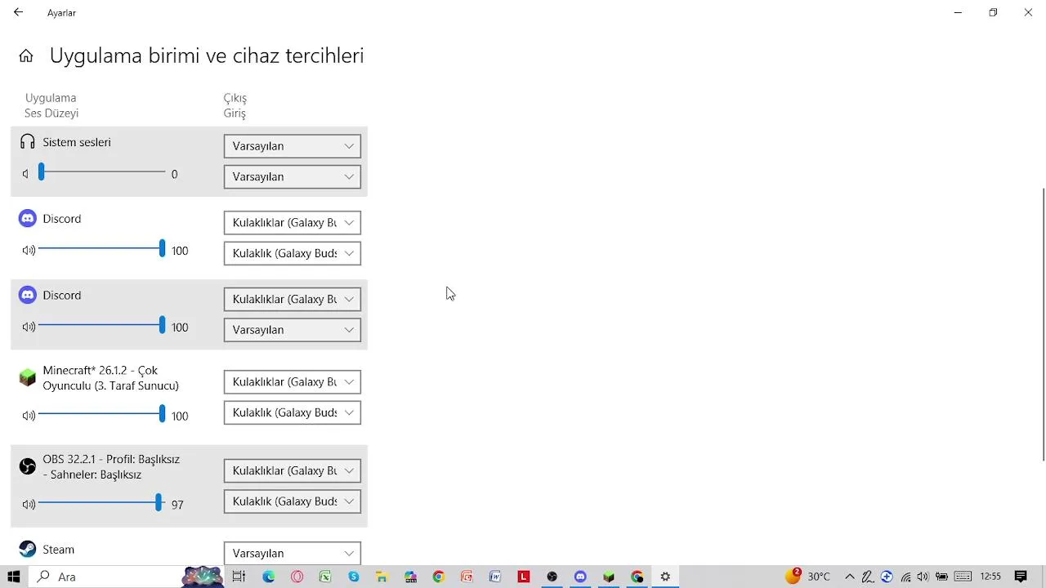
Task: Open the touch keyboard tray icon
Action: click(x=963, y=577)
